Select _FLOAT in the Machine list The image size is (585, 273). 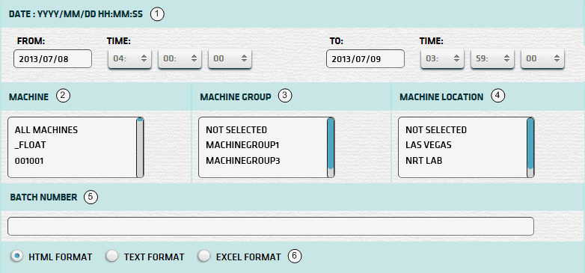[30, 145]
